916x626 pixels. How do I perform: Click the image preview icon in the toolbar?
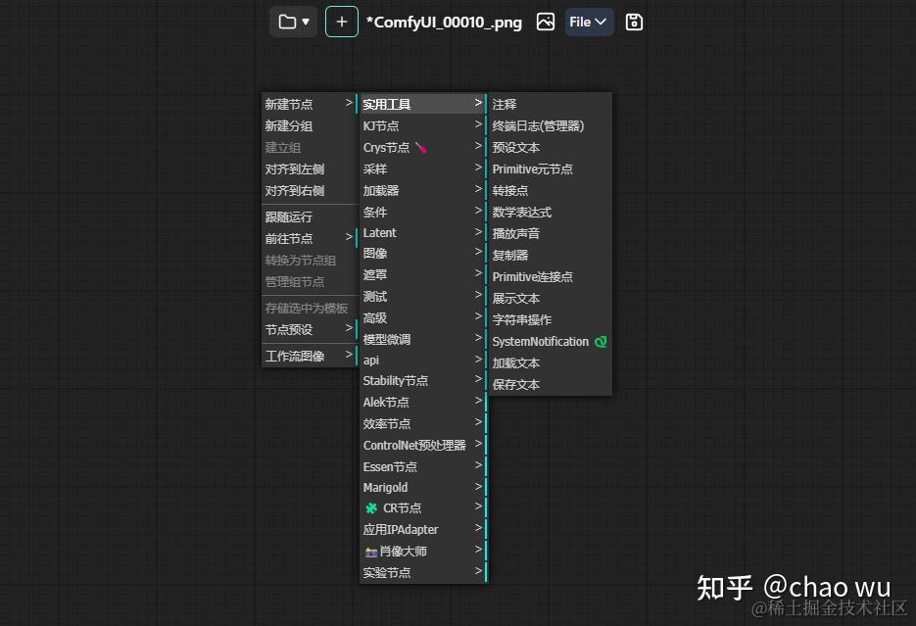tap(546, 22)
